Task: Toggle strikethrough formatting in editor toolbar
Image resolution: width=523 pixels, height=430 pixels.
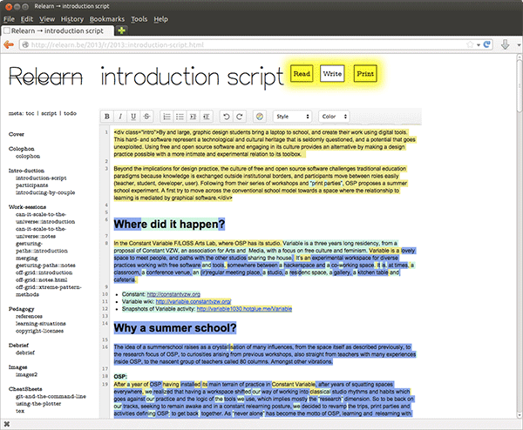Action: (146, 117)
